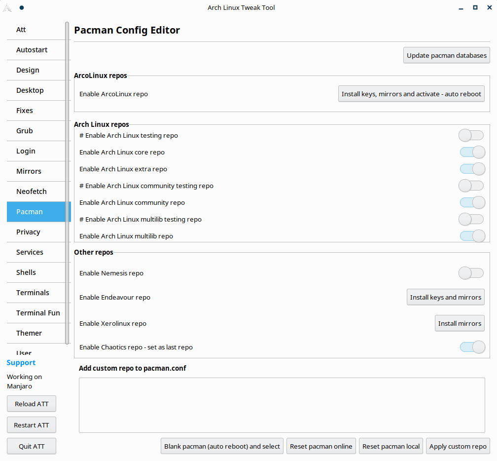This screenshot has height=461, width=497.
Task: Open the Support link
Action: (21, 363)
